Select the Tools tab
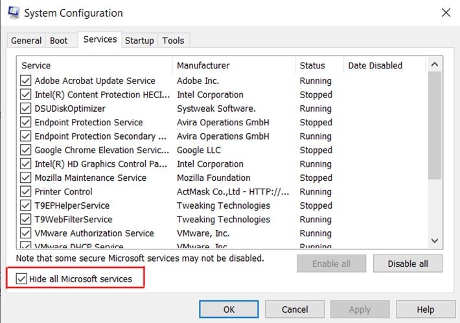 pos(173,41)
